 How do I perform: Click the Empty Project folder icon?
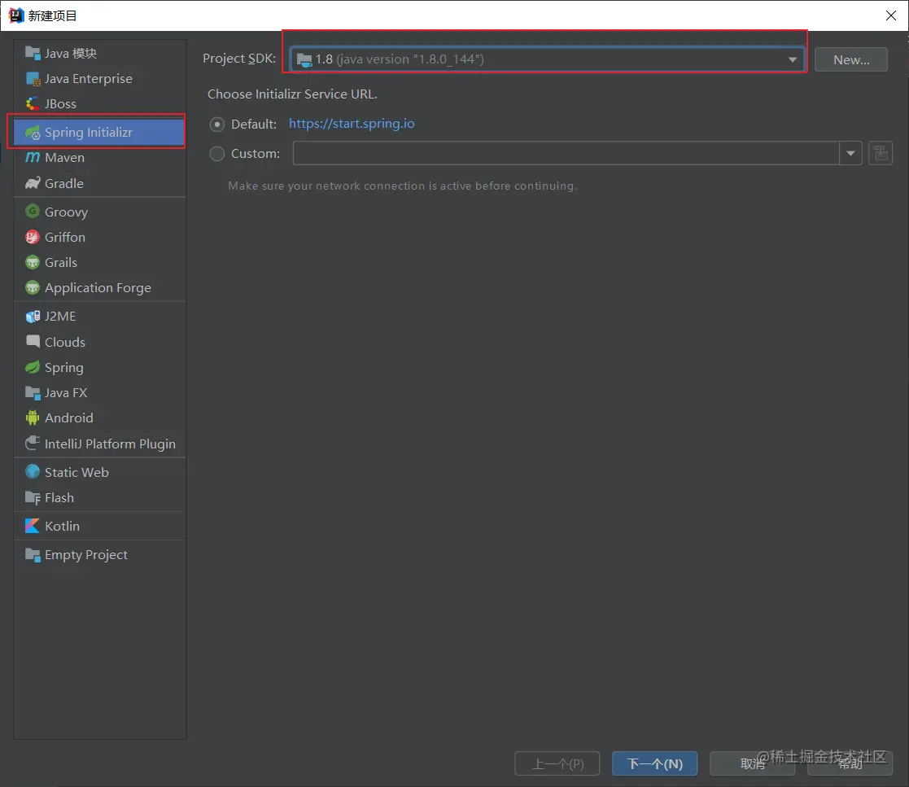click(x=33, y=554)
